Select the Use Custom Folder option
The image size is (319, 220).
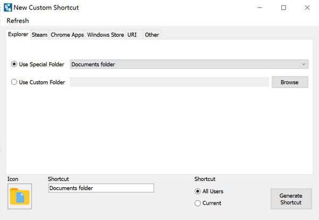tap(14, 82)
